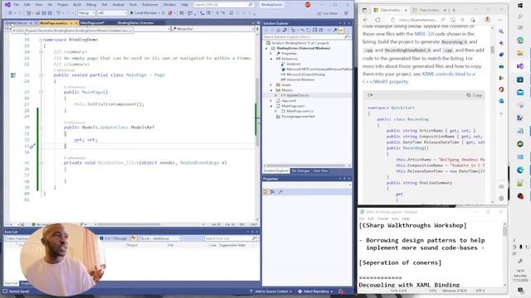Toggle the highlighted Preview Selected Items icon
The image size is (531, 298).
[x=341, y=30]
